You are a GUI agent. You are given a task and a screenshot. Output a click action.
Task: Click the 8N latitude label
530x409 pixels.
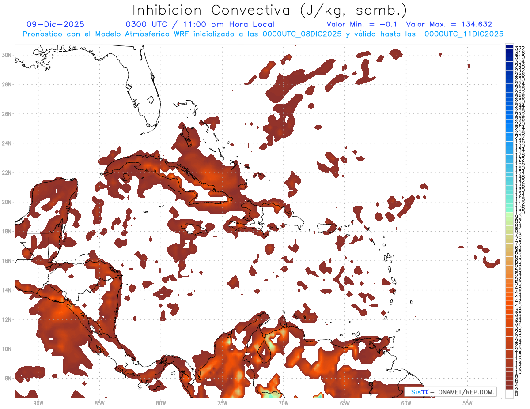pos(9,379)
